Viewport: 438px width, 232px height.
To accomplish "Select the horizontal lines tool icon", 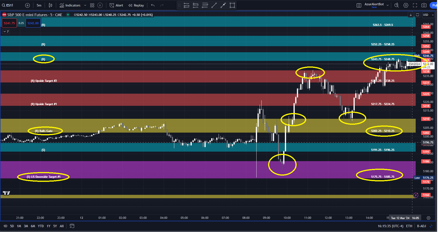I will (205, 5).
